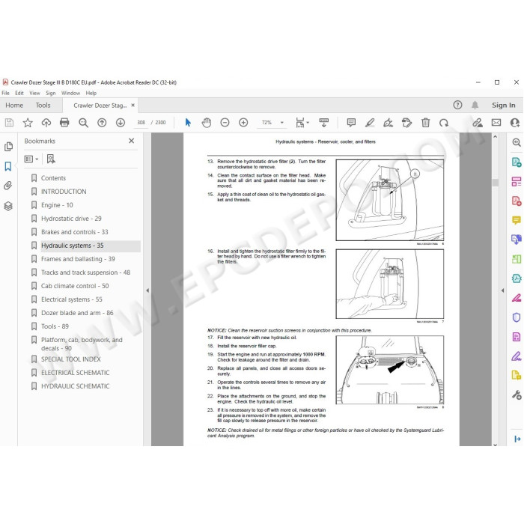The image size is (524, 524).
Task: Add a sticky note comment
Action: [351, 123]
